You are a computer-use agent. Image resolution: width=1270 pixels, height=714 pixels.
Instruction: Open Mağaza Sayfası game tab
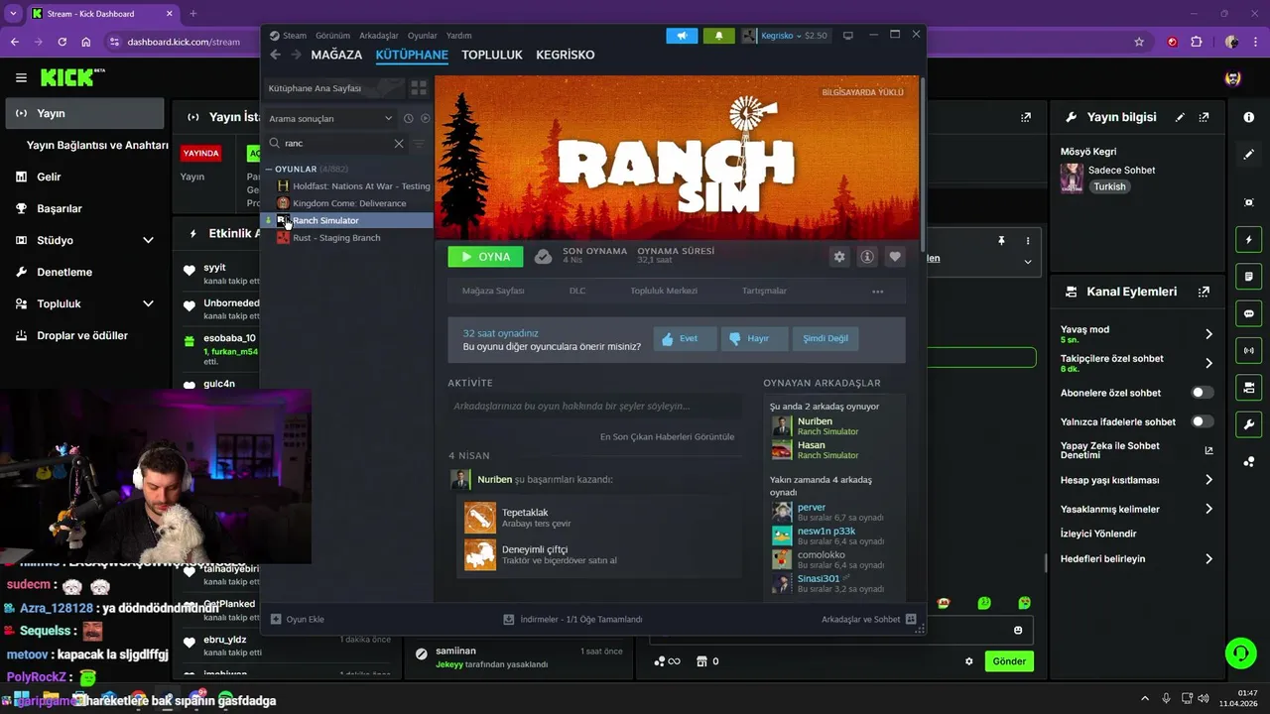coord(493,292)
